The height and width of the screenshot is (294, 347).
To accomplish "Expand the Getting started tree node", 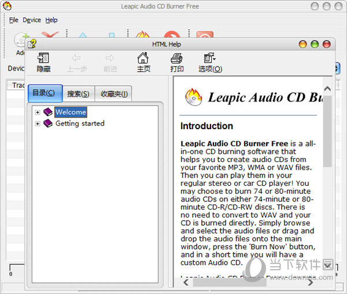I will click(x=38, y=123).
